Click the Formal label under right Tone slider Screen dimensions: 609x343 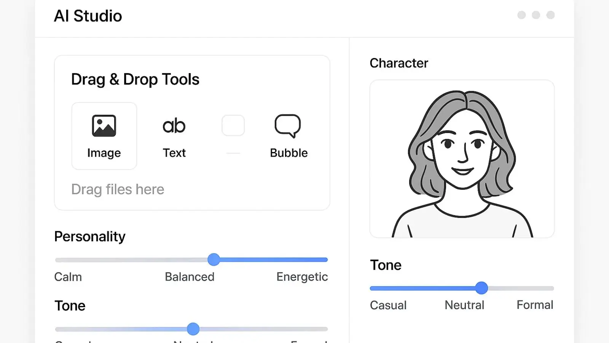click(535, 305)
